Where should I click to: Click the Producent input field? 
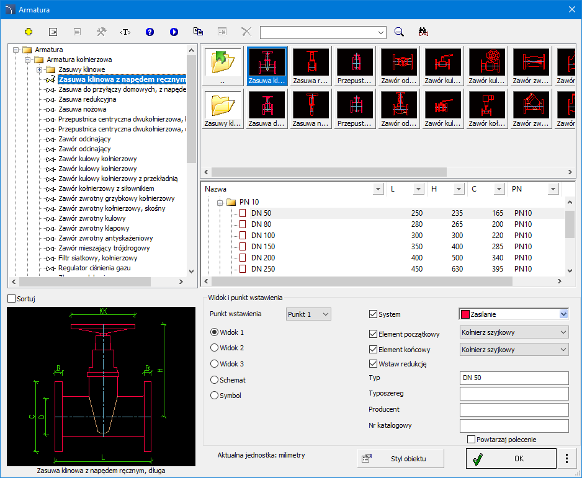(x=514, y=409)
